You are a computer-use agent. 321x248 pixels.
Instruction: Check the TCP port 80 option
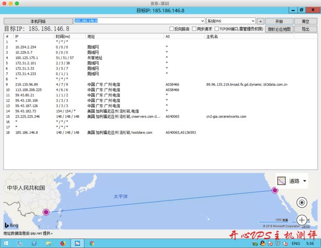tap(216, 29)
